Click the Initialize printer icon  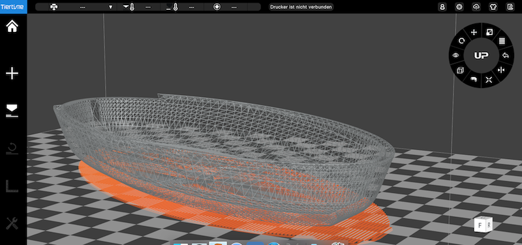(12, 149)
